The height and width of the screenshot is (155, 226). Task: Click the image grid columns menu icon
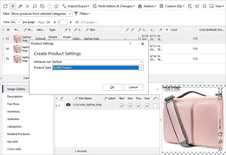tap(56, 98)
